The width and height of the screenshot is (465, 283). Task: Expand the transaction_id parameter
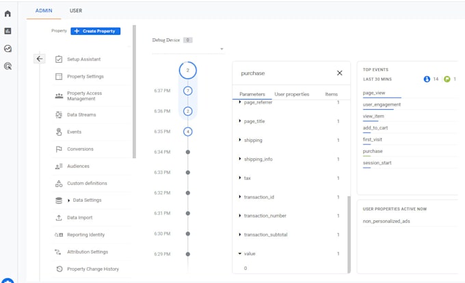tap(239, 197)
